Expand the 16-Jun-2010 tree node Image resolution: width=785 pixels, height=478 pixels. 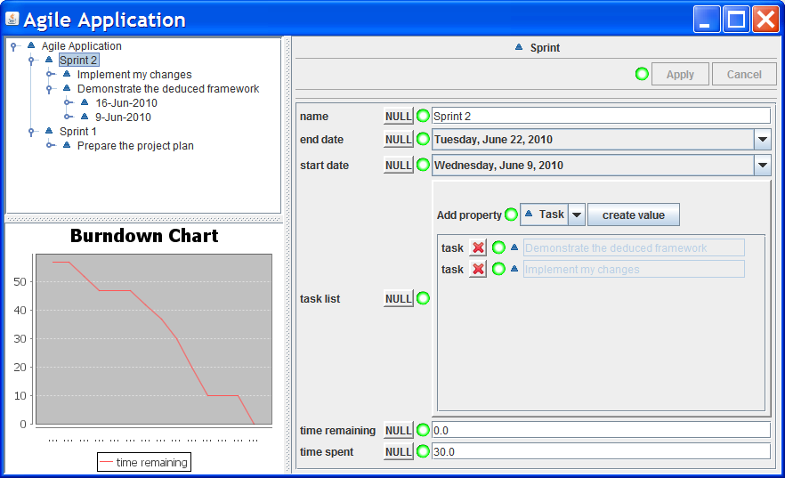pos(67,102)
